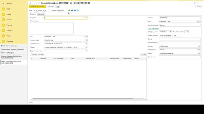Image resolution: width=204 pixels, height=114 pixels.
Task: Click the Школа field
Action: [180, 39]
